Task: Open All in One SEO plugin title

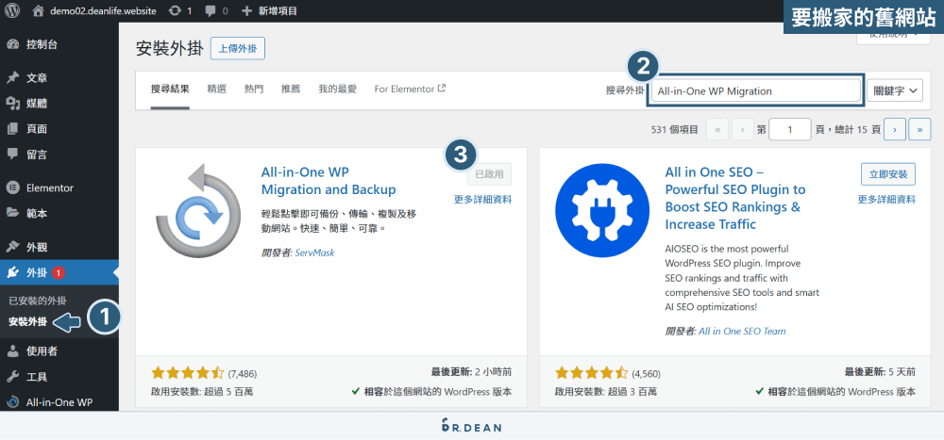Action: pos(735,199)
